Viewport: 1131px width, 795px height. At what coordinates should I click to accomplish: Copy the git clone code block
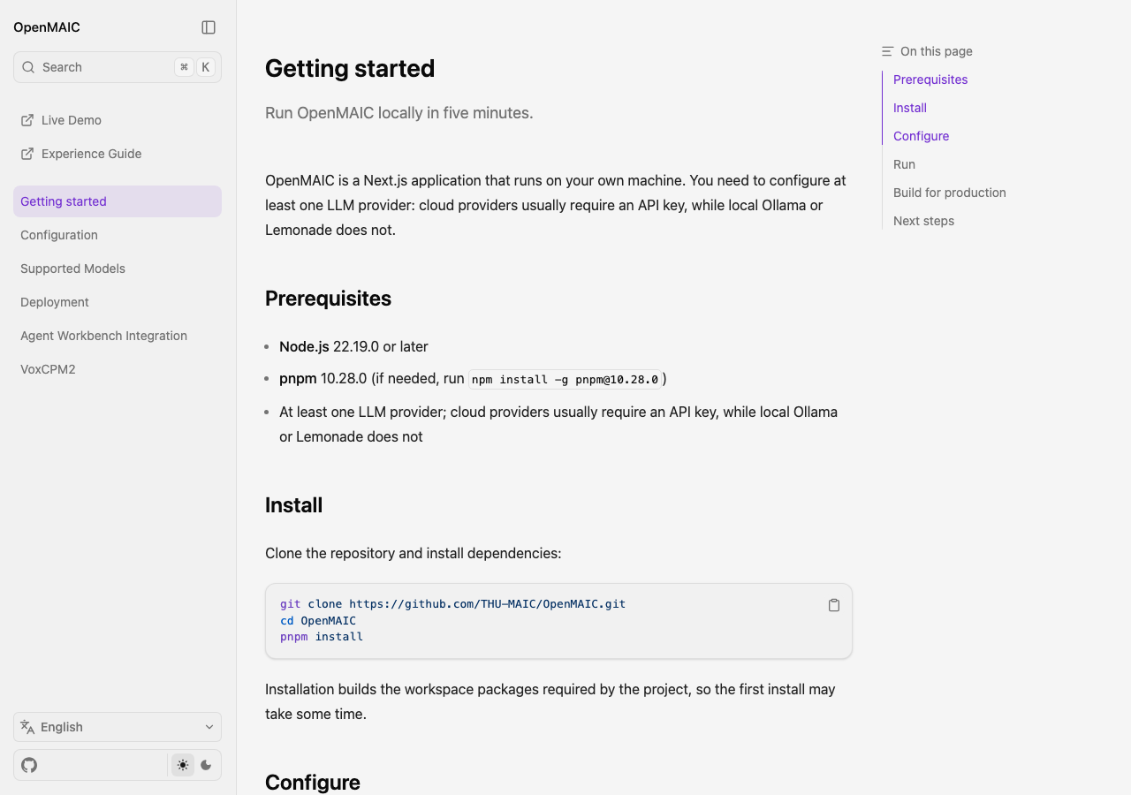coord(834,605)
